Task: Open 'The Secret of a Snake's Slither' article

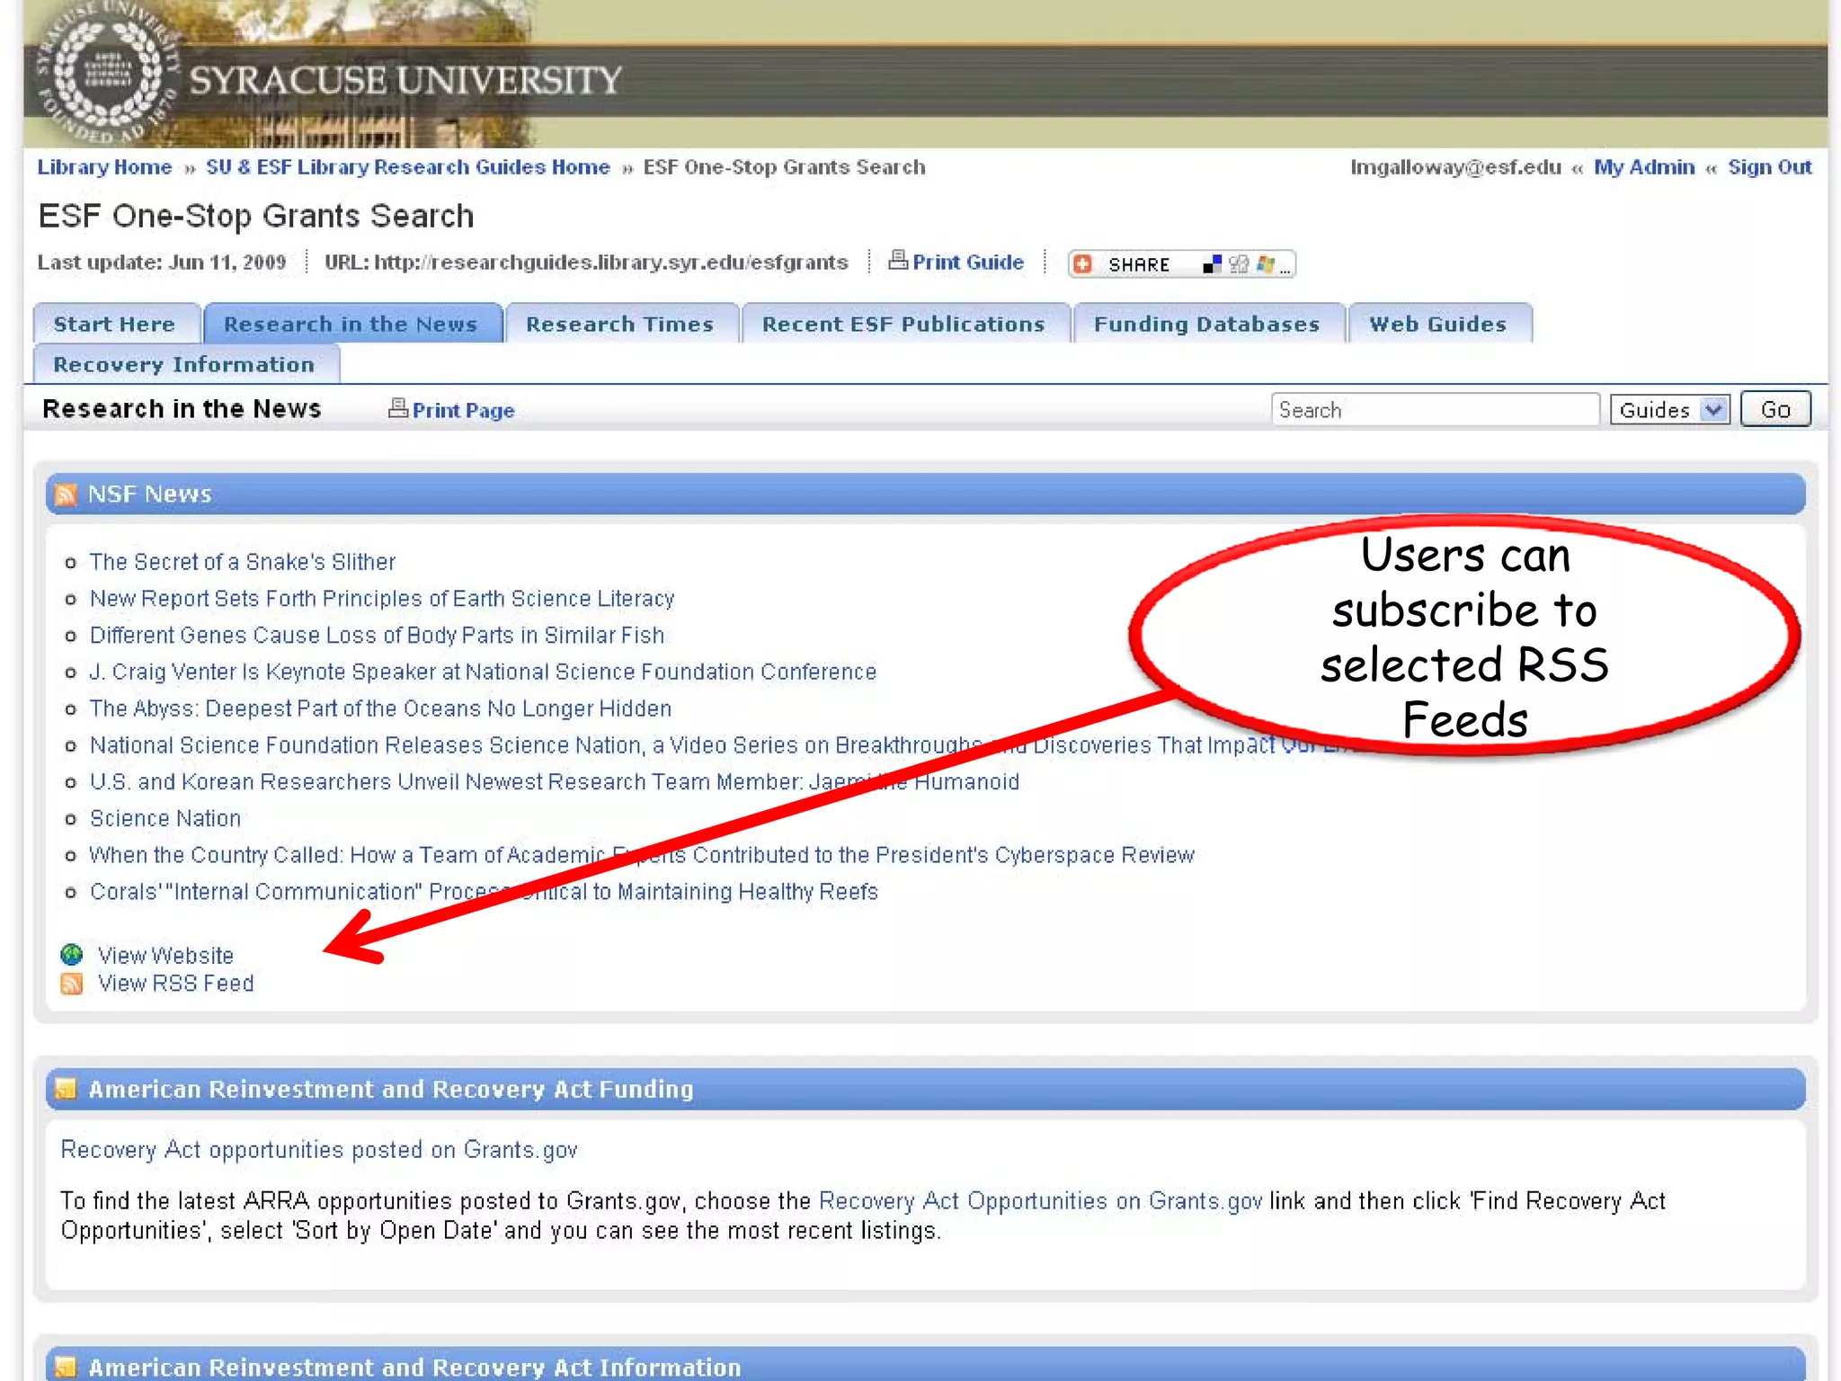Action: [x=243, y=562]
